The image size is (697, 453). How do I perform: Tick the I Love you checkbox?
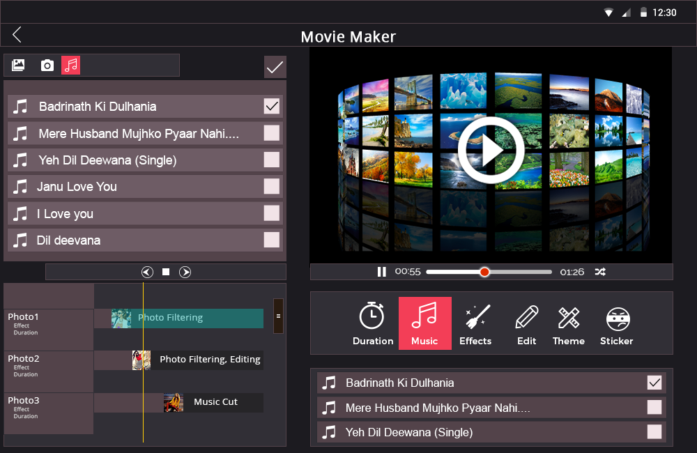pos(272,213)
